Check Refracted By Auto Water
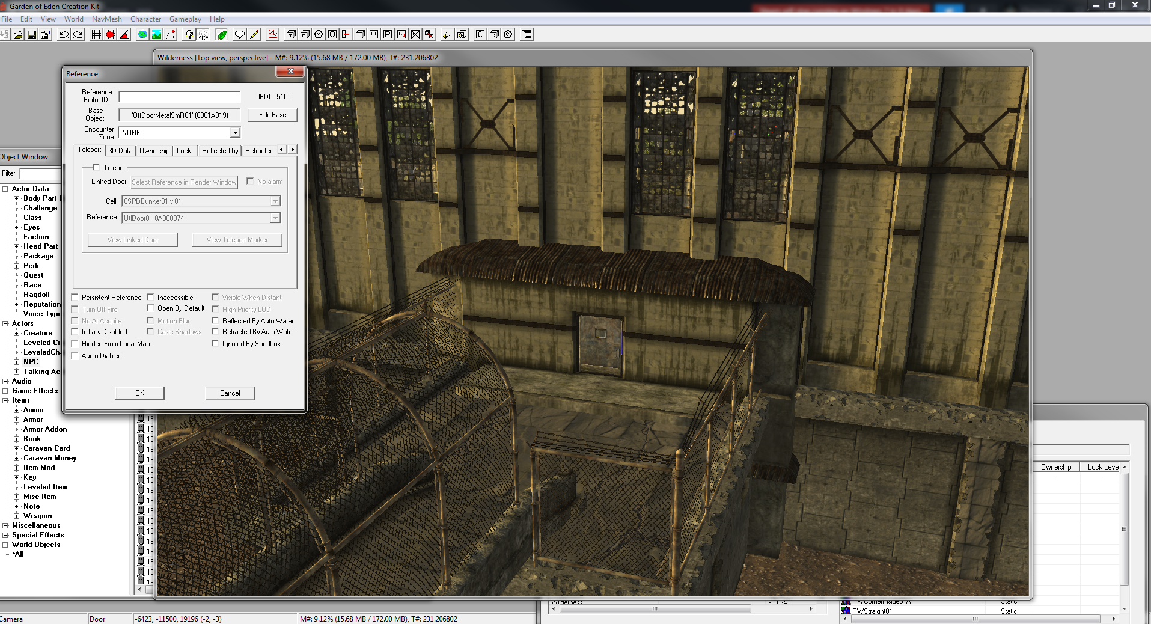Viewport: 1151px width, 624px height. pos(215,332)
